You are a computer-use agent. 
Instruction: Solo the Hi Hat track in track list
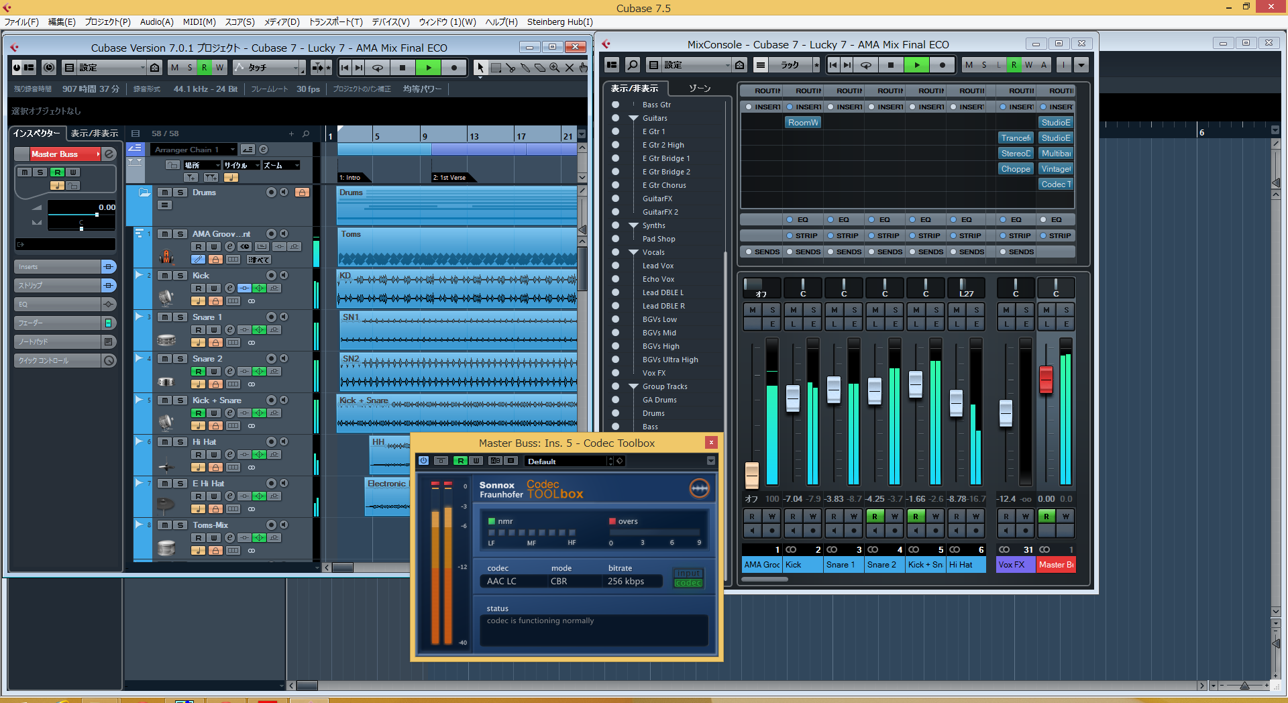point(180,442)
